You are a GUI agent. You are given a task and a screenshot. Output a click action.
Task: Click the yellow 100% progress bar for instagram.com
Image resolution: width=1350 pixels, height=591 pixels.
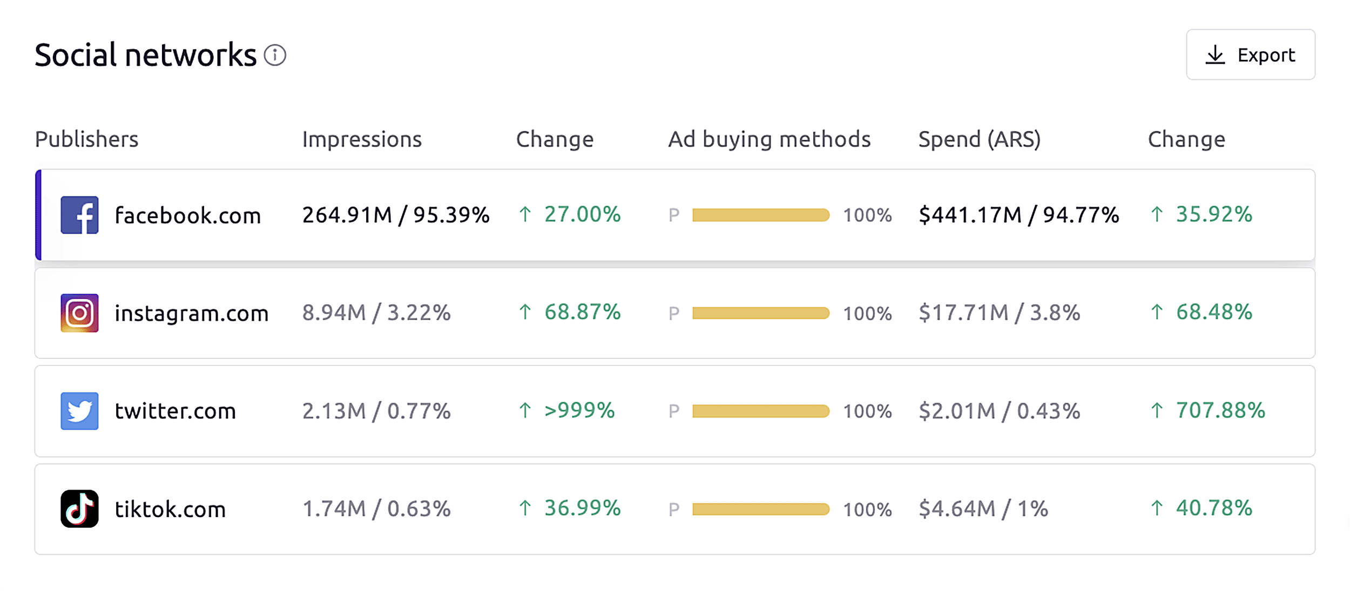tap(761, 313)
